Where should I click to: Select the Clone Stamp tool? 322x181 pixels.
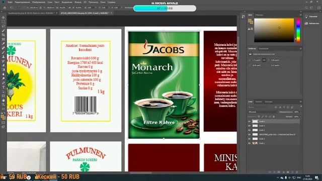(4, 57)
